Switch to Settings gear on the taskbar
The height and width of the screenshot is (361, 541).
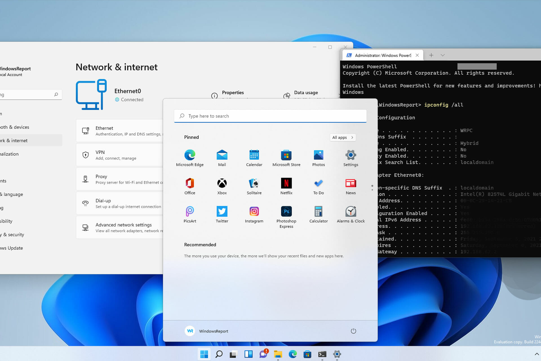(x=337, y=354)
